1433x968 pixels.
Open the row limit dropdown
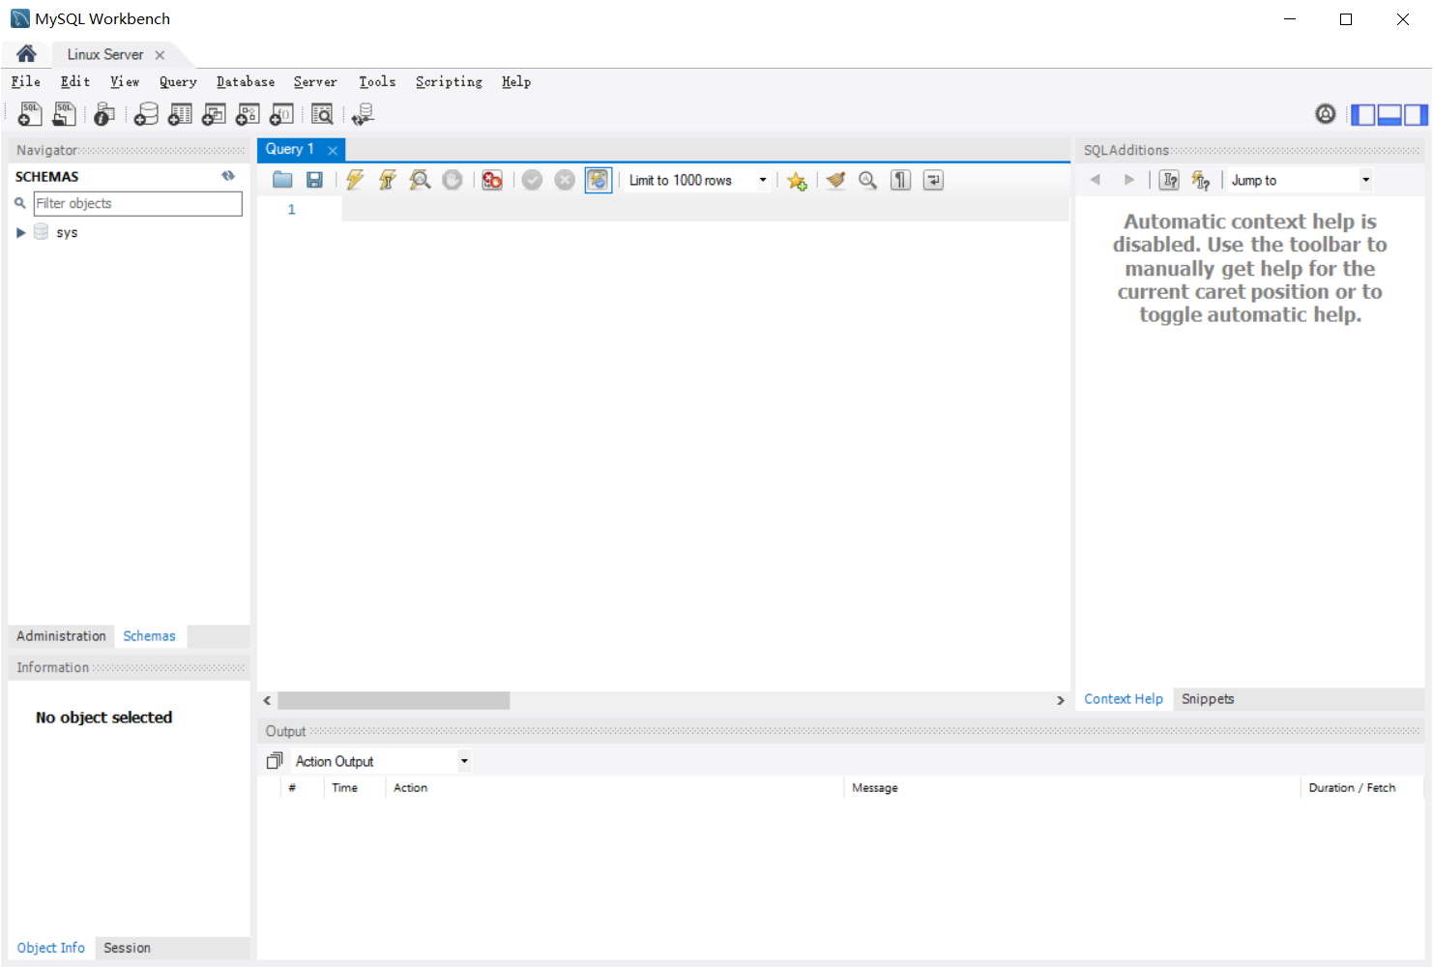coord(763,180)
